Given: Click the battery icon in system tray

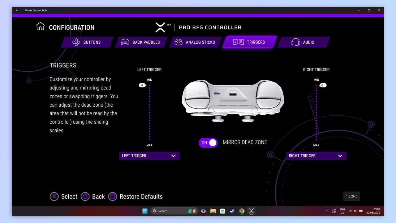Looking at the screenshot, I should 361,211.
